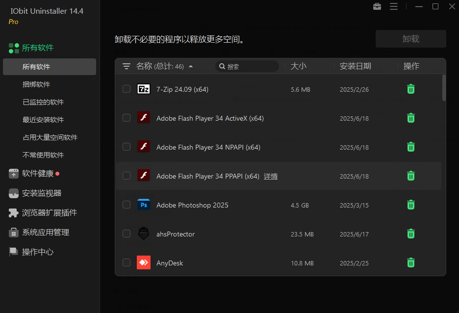
Task: Click the AnyDesk red application icon
Action: tap(143, 262)
